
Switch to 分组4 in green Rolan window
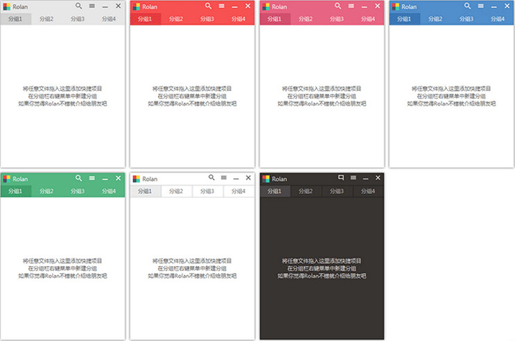click(x=109, y=191)
